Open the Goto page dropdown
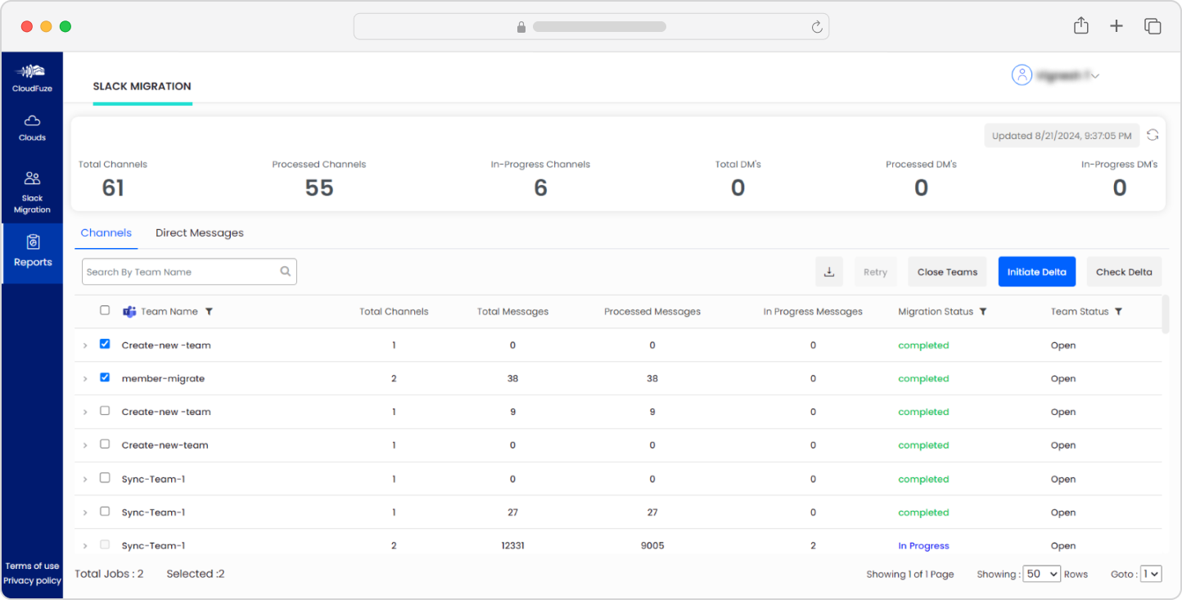This screenshot has width=1182, height=600. 1151,574
